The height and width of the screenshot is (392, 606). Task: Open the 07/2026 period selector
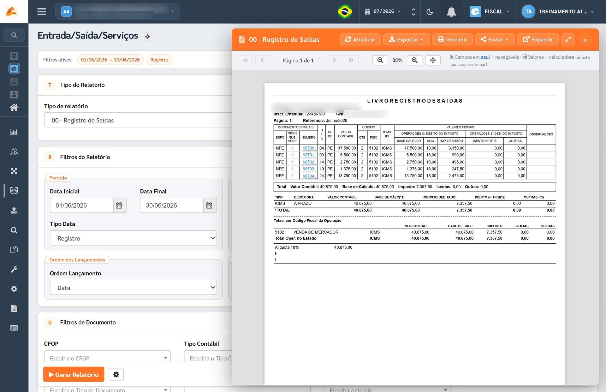click(x=383, y=12)
